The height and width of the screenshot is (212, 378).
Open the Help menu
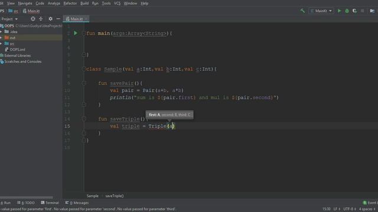coord(144,4)
